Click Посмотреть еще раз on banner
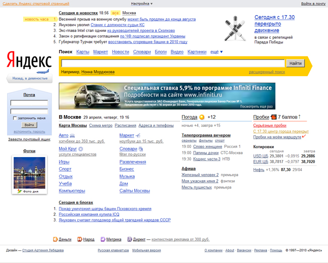This screenshot has width=328, height=263. tap(256, 107)
